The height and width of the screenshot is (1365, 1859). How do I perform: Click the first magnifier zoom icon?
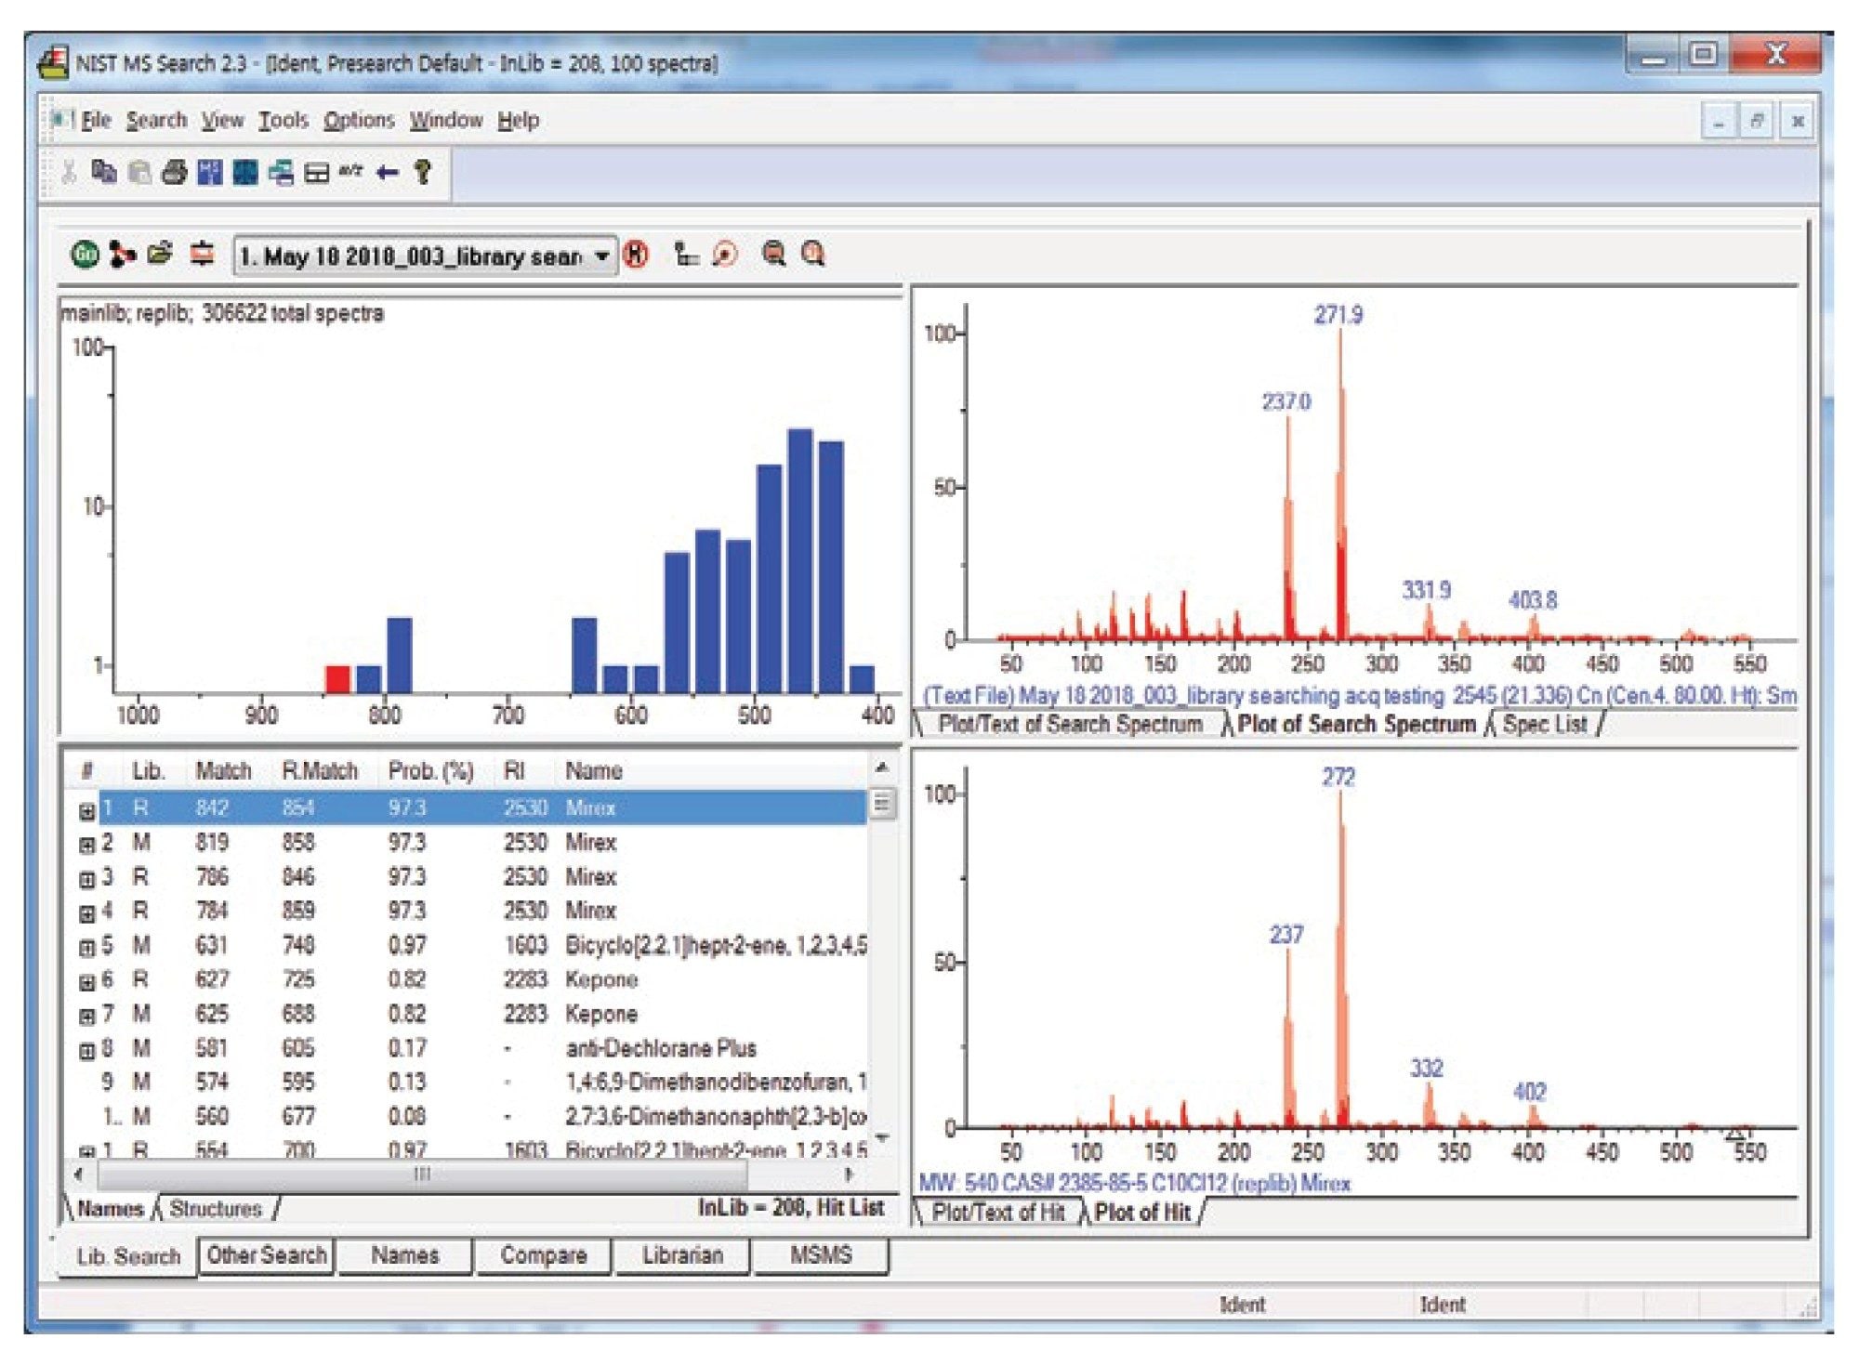click(773, 254)
